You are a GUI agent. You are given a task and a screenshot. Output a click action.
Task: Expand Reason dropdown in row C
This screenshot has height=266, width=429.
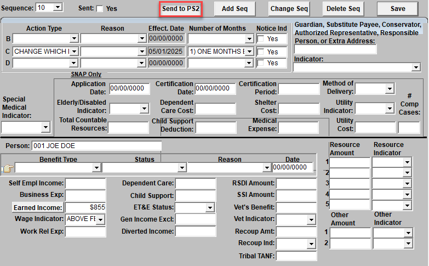[x=142, y=51]
